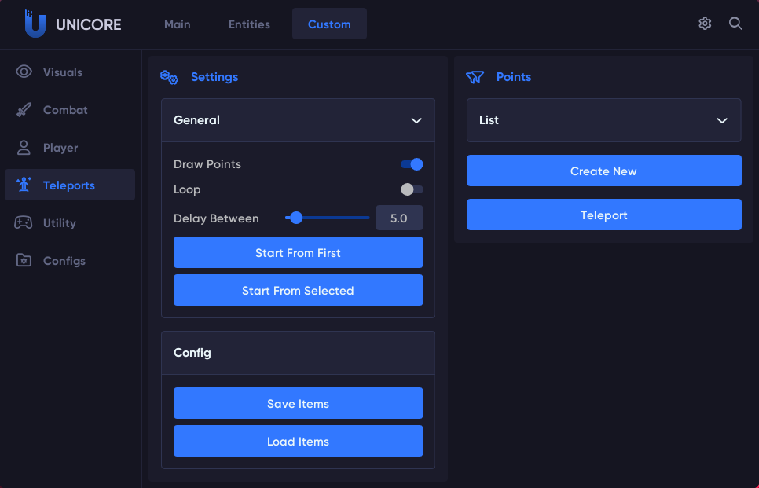Screen dimensions: 759x488
Task: Click the Delay Between value field
Action: pyautogui.click(x=399, y=218)
